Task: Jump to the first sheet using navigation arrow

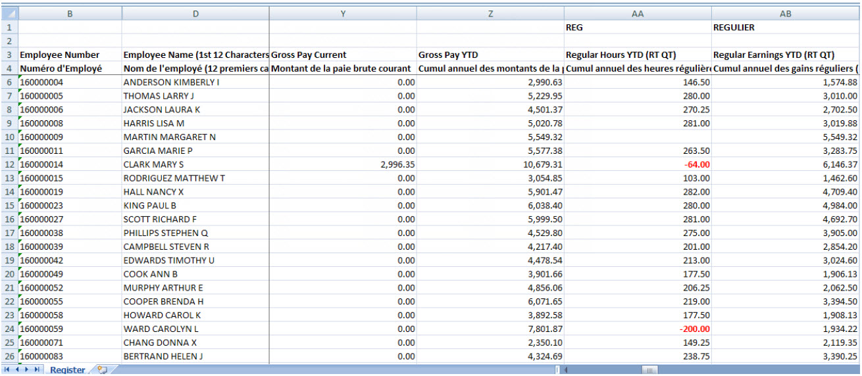Action: click(7, 370)
